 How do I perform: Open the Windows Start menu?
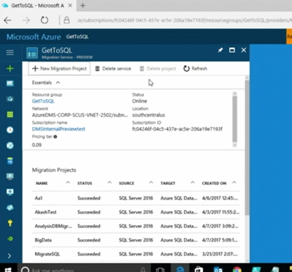point(8,270)
